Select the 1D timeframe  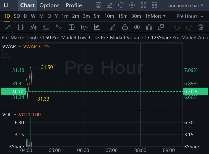7,16
